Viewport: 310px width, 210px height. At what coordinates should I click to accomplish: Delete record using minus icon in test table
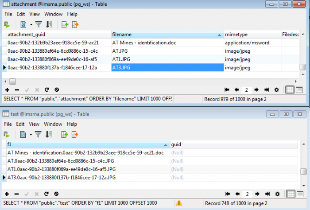point(16,194)
